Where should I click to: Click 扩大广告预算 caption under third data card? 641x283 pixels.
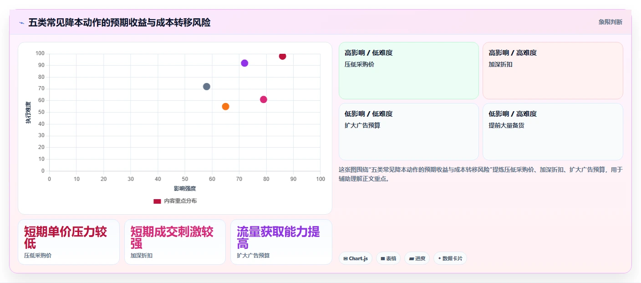[x=253, y=256]
